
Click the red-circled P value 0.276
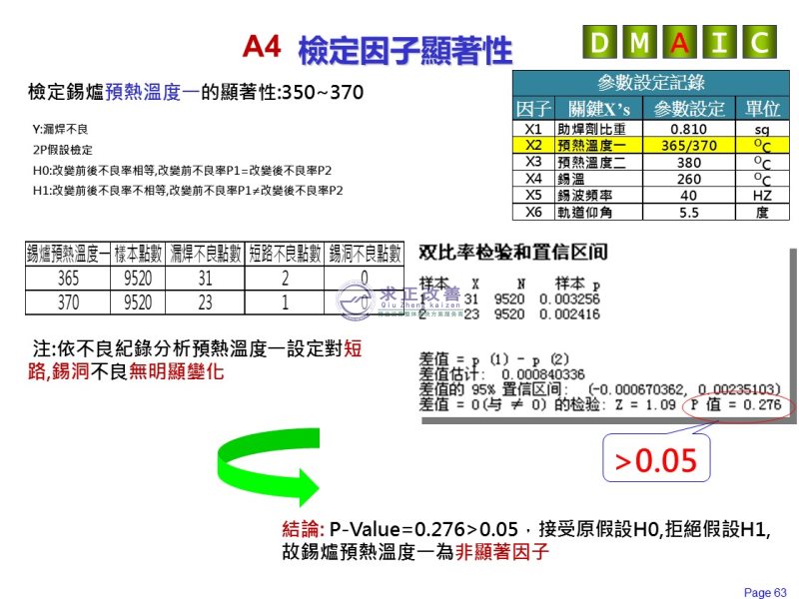click(x=739, y=405)
